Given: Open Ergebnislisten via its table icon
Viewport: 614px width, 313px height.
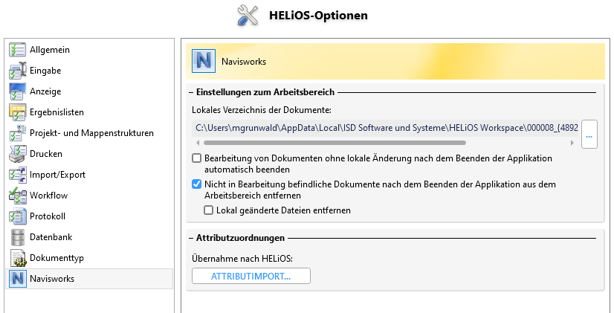Looking at the screenshot, I should pos(17,112).
